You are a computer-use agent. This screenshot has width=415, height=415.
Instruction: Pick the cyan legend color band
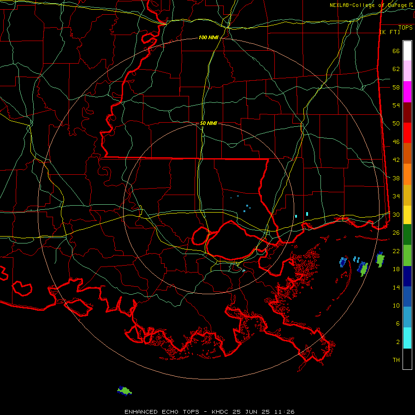[x=407, y=338]
